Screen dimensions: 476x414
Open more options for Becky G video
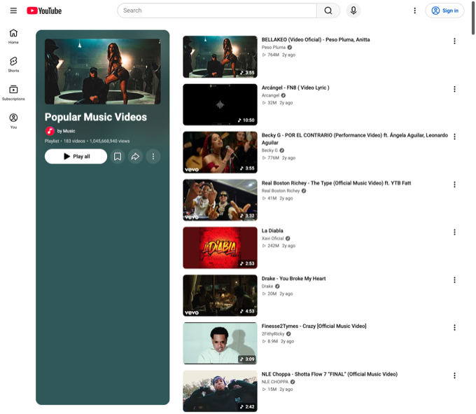click(454, 137)
